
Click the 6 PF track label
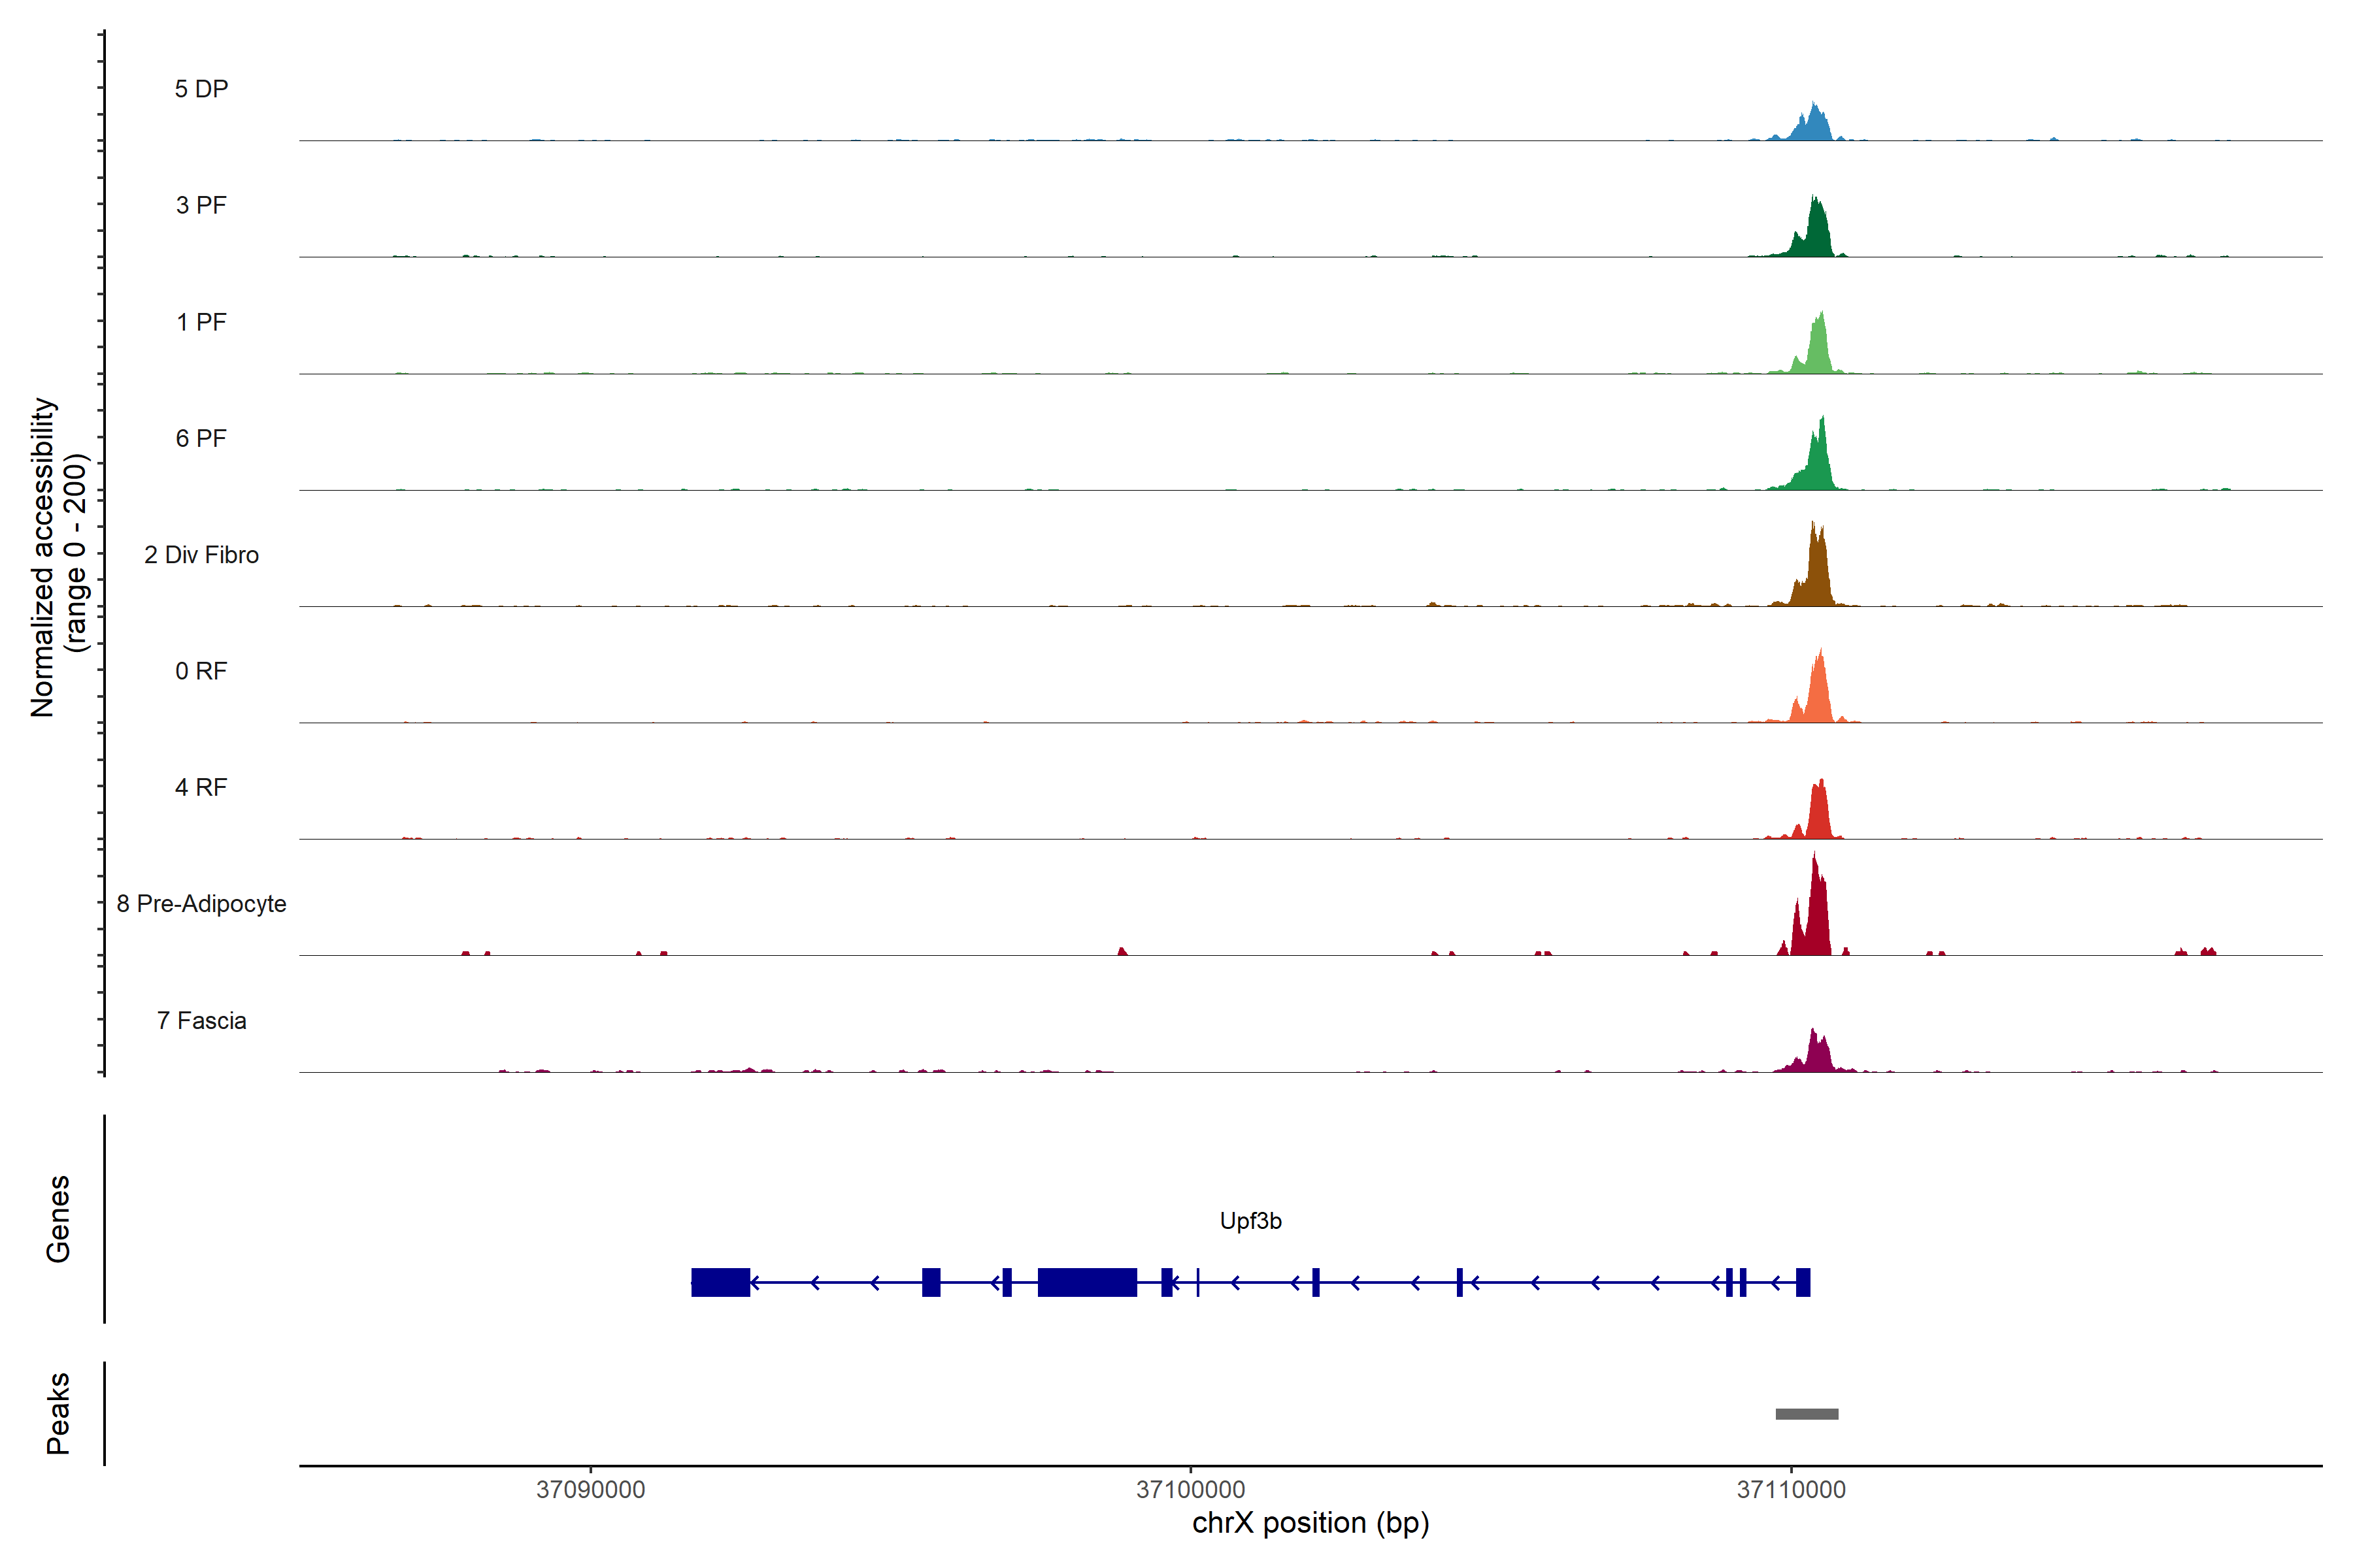tap(201, 438)
